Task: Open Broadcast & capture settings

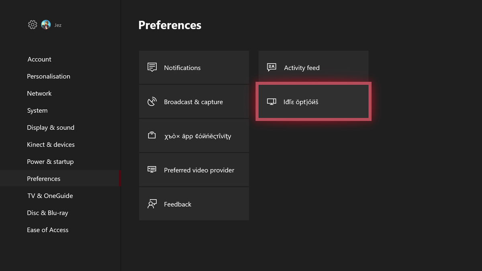Action: [x=194, y=102]
